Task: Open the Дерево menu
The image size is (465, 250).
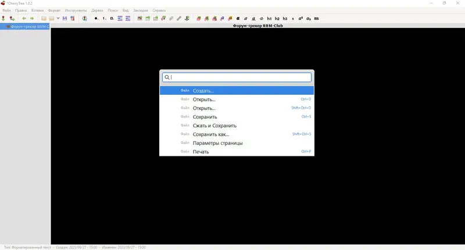Action: (97, 10)
